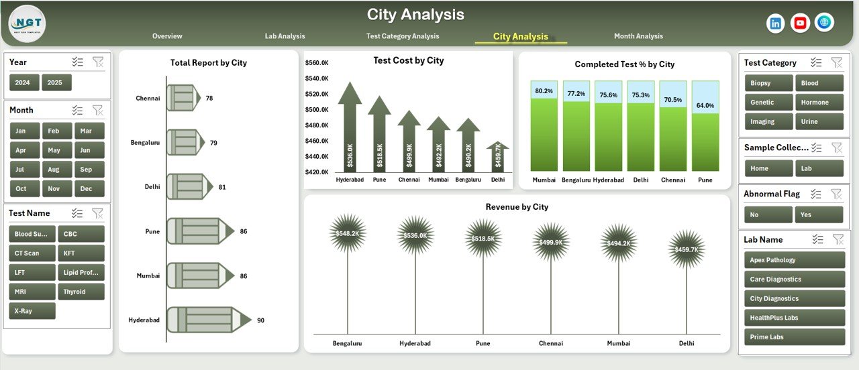859x370 pixels.
Task: Filter by Care Diagnostics lab
Action: [795, 280]
